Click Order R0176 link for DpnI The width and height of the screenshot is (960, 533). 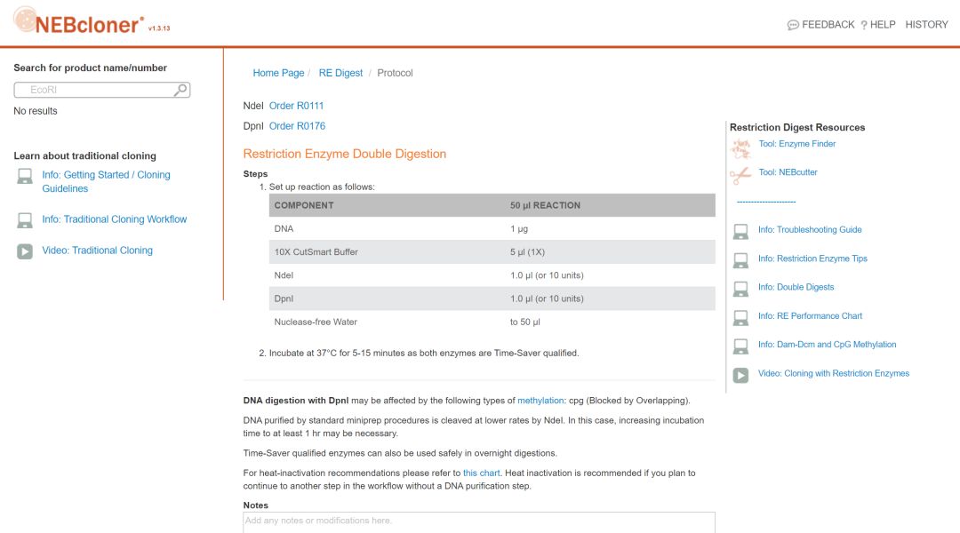coord(297,126)
